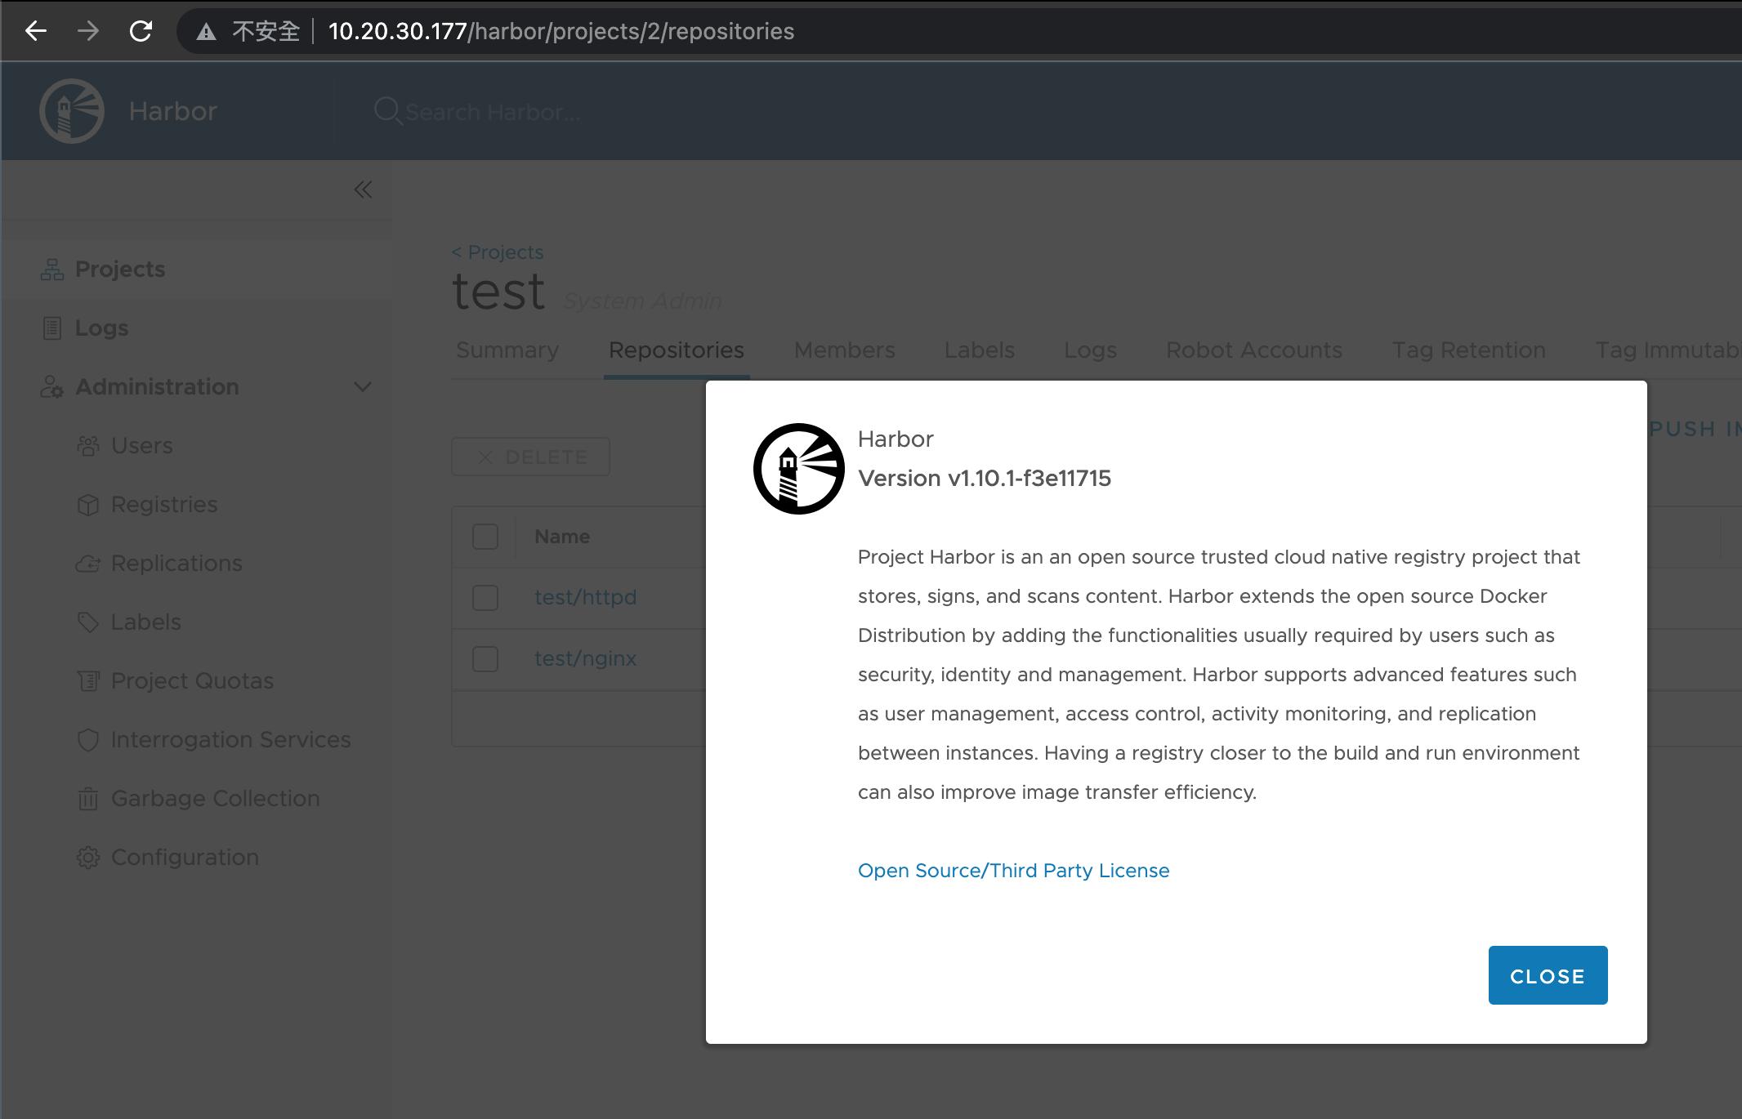The height and width of the screenshot is (1119, 1742).
Task: Open the test/httpd repository link
Action: point(586,598)
